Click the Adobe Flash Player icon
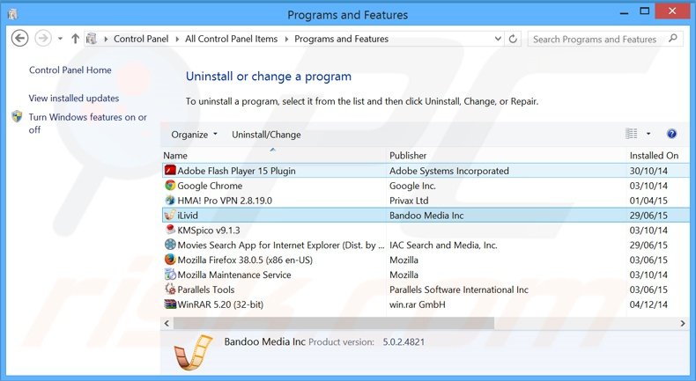696x381 pixels. point(170,171)
